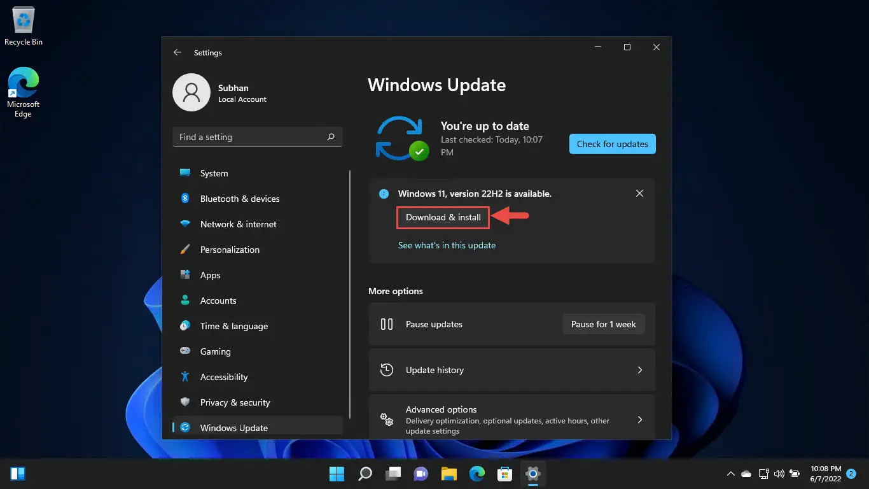Viewport: 869px width, 489px height.
Task: Click the OneDrive cloud tray icon
Action: (747, 474)
